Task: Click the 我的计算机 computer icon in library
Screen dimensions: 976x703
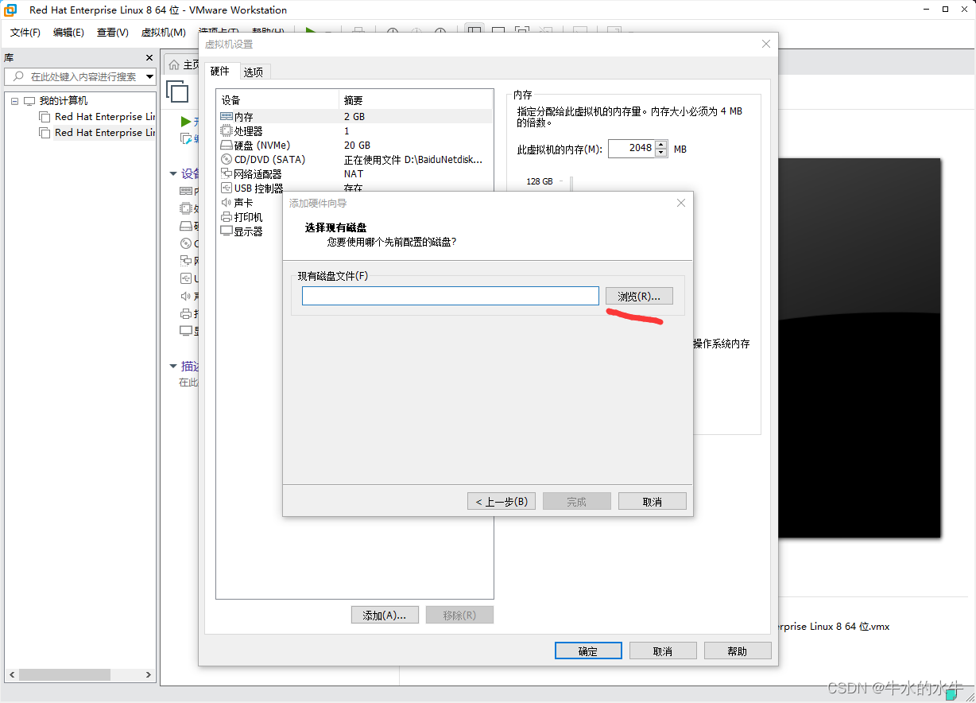Action: pyautogui.click(x=29, y=101)
